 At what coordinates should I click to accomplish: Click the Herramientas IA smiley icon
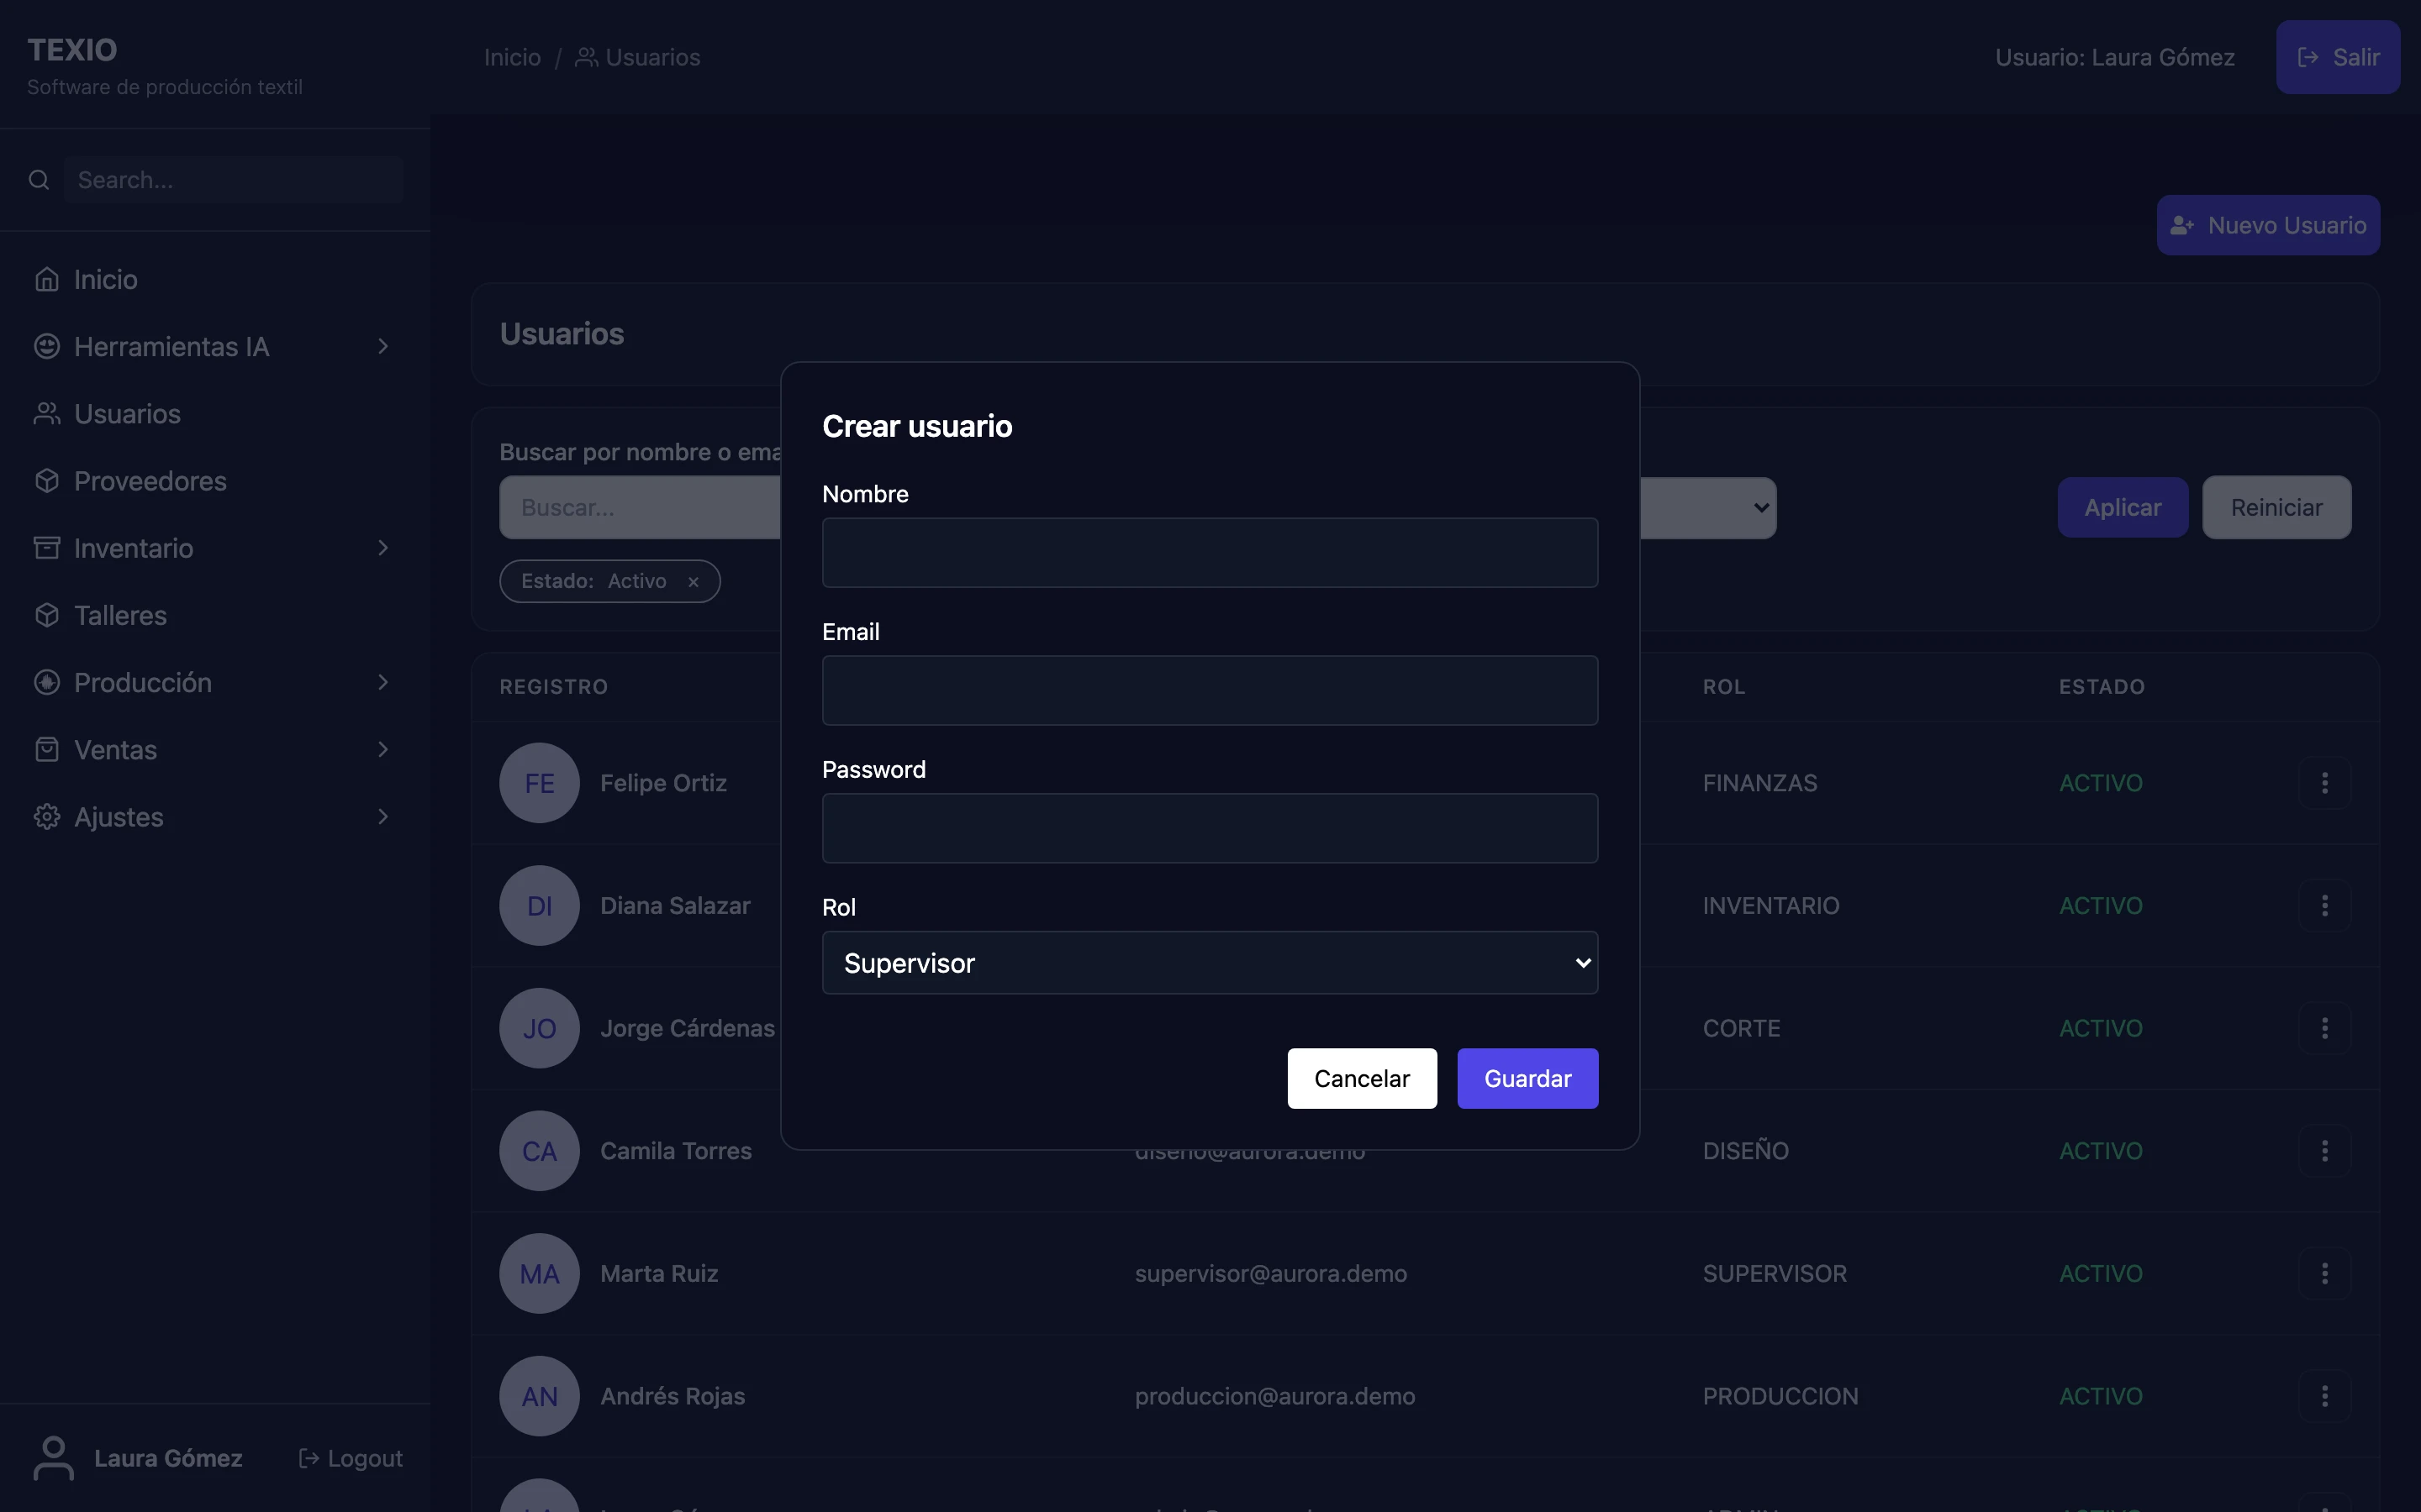pos(47,346)
